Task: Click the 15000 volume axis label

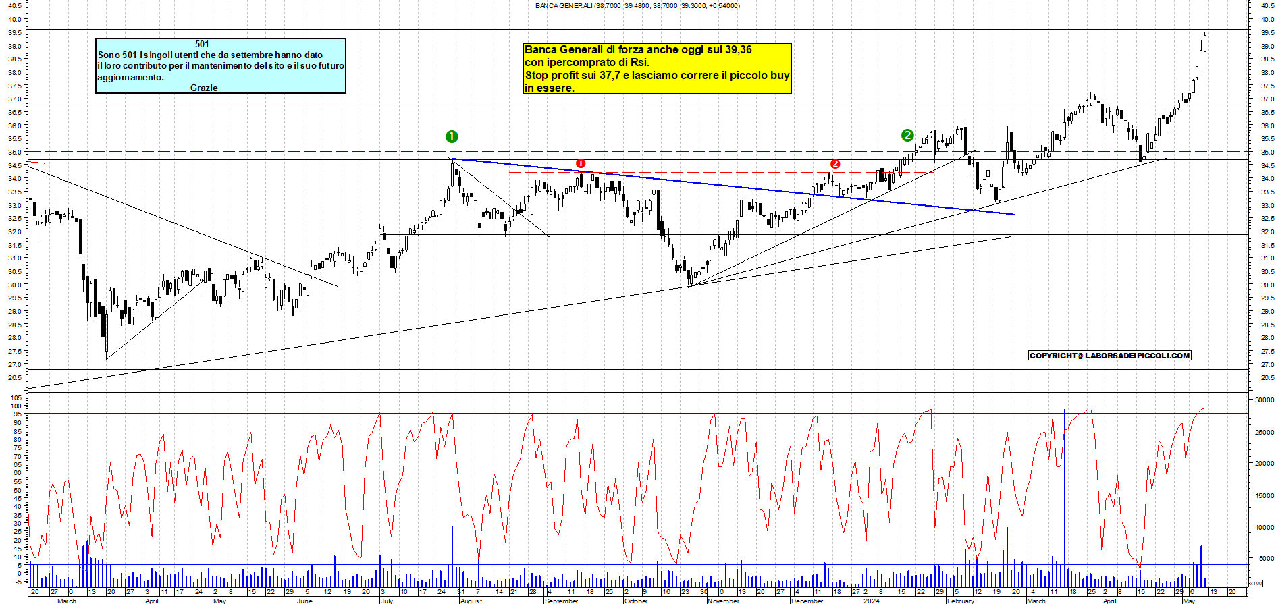Action: [1265, 495]
